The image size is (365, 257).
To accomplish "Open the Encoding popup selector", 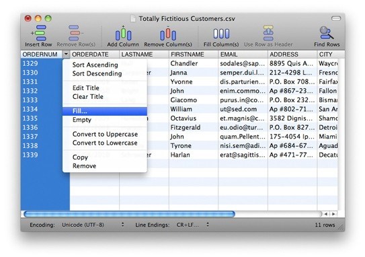I will [93, 225].
